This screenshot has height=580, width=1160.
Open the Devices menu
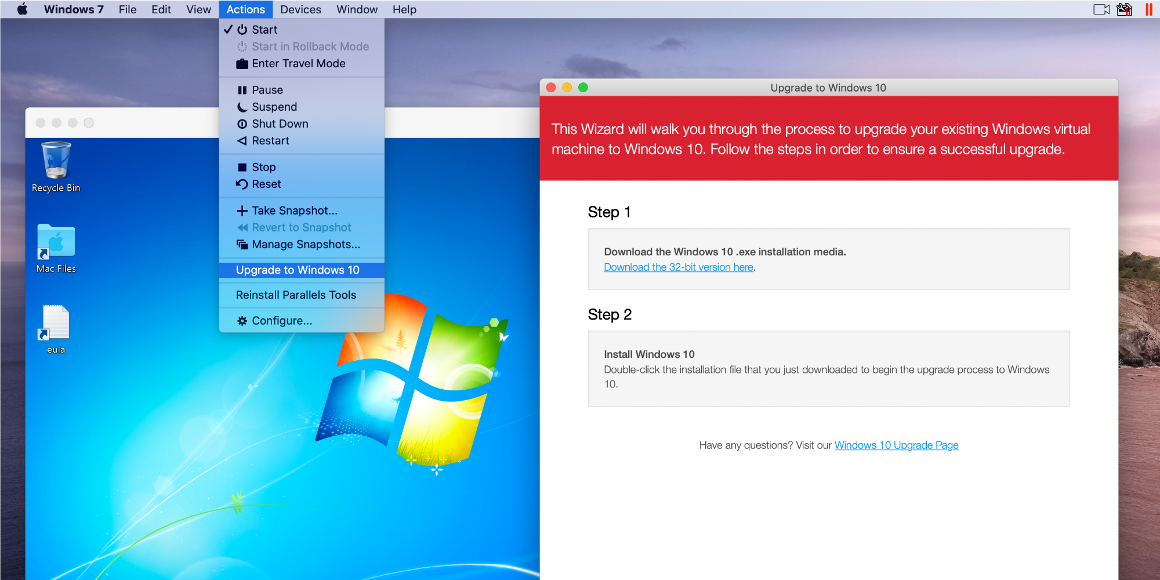coord(300,9)
